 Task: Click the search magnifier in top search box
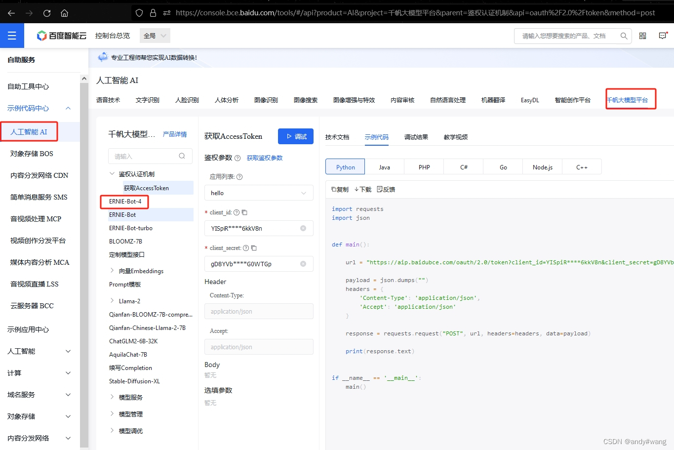coord(624,36)
